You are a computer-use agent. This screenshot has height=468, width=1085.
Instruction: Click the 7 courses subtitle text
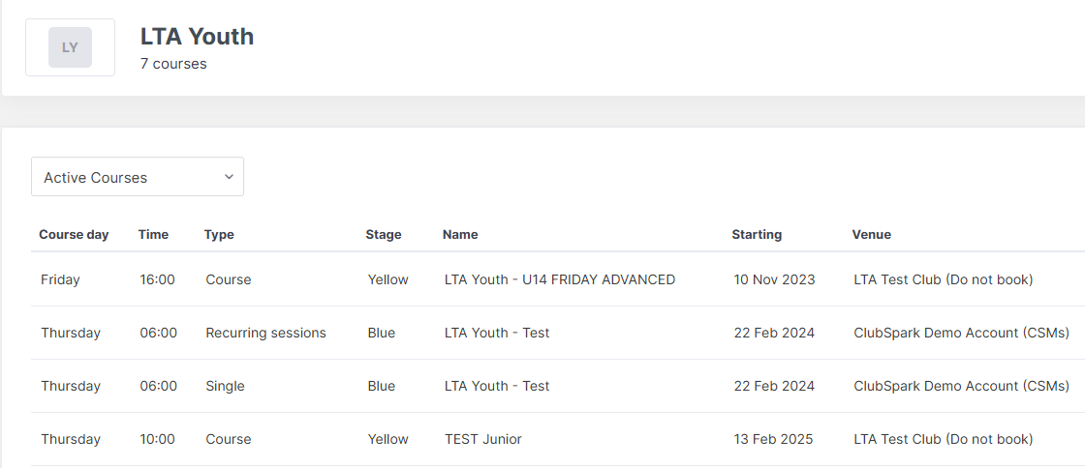173,64
